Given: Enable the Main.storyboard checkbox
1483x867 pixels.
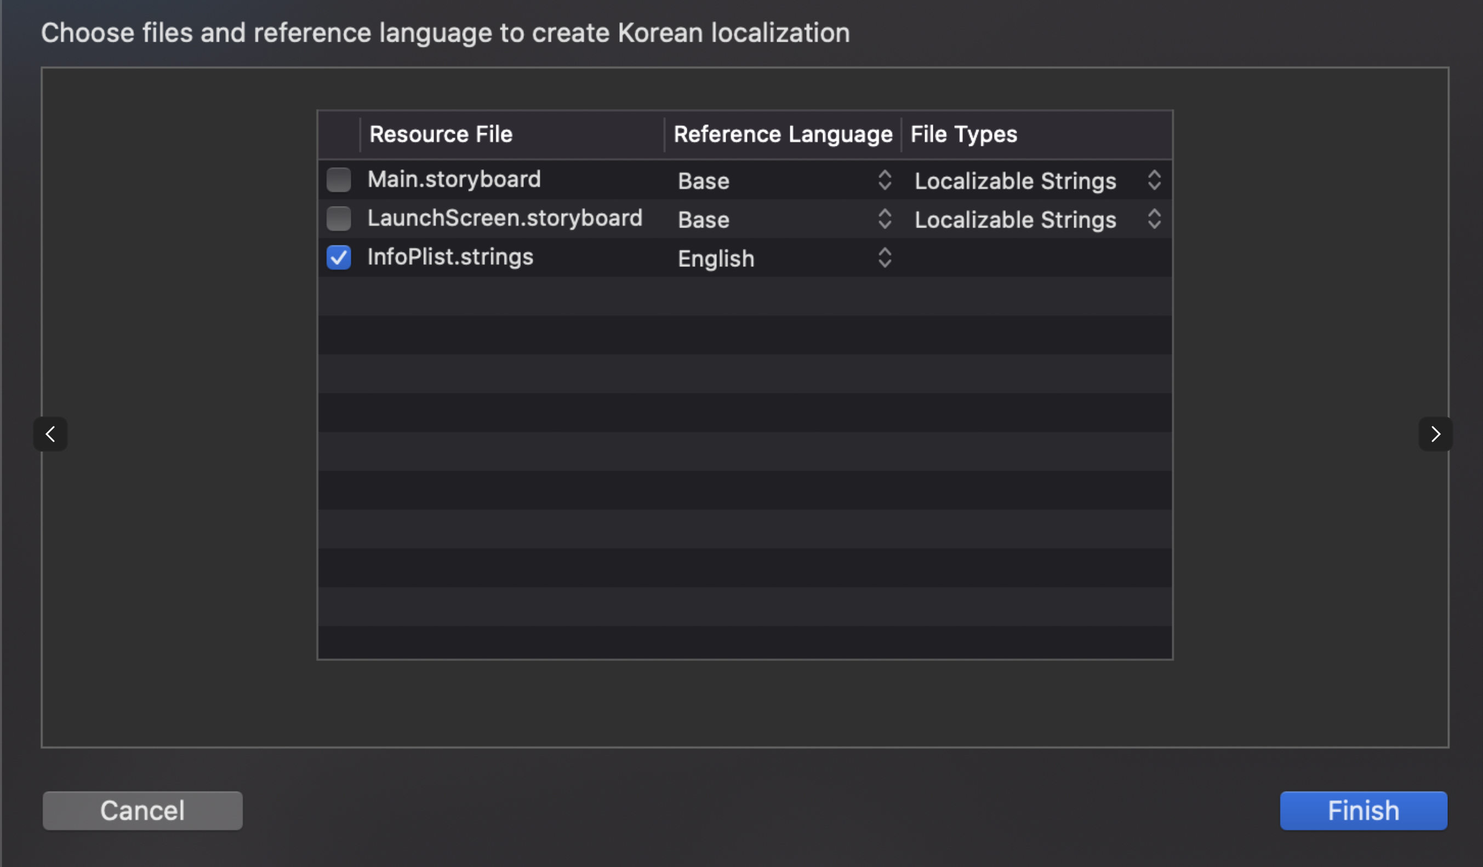Looking at the screenshot, I should 338,180.
